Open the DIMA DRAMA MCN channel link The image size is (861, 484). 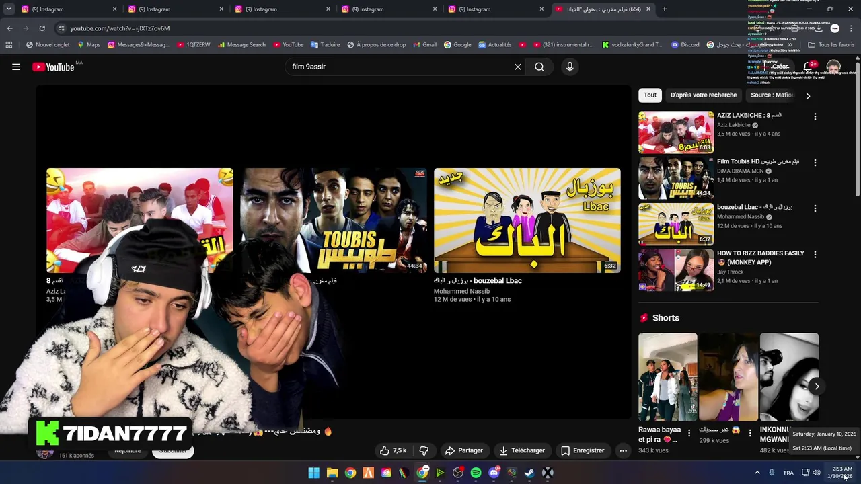click(x=740, y=171)
